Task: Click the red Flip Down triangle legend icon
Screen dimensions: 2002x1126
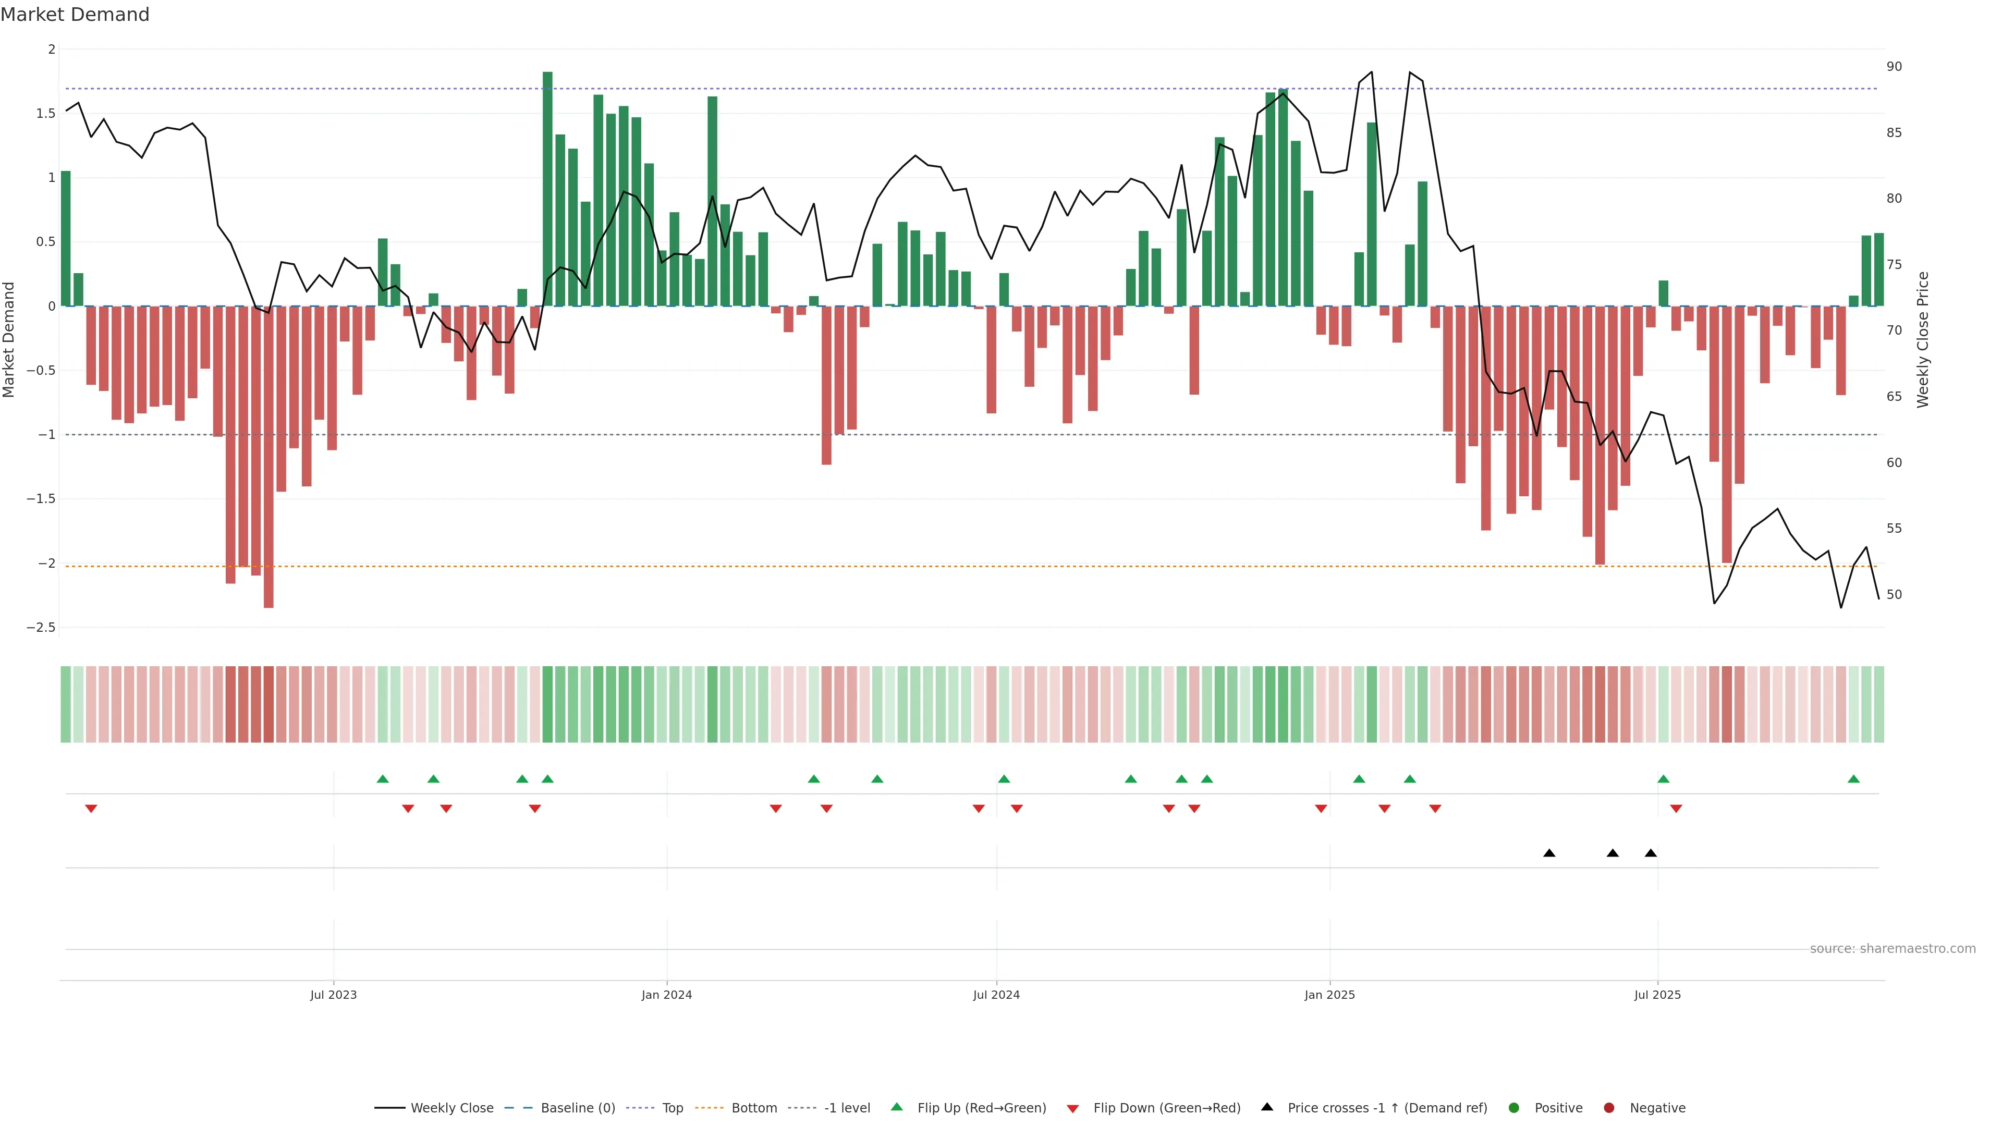Action: pyautogui.click(x=1072, y=1108)
